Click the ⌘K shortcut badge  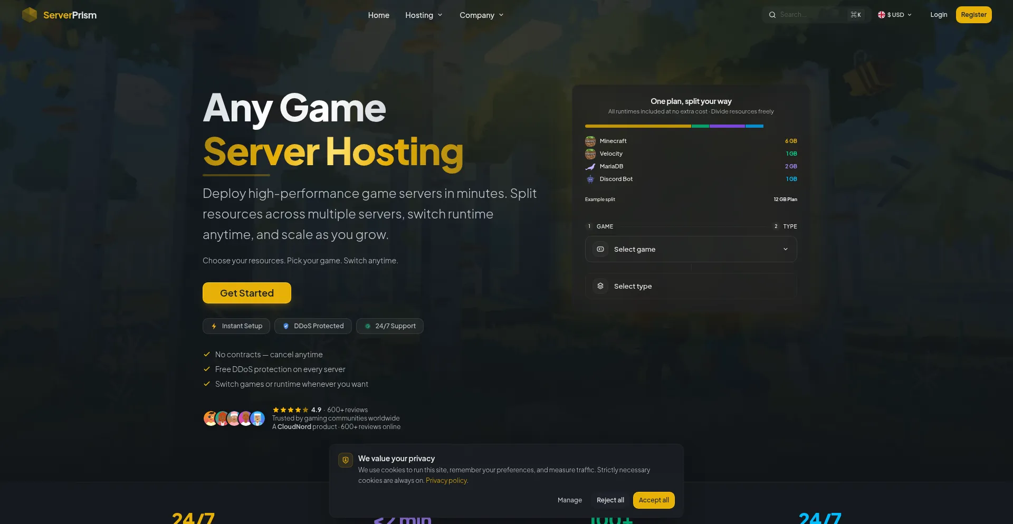pos(856,15)
